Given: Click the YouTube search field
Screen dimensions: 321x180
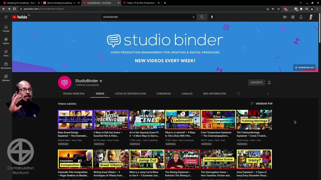Looking at the screenshot, I should (x=147, y=17).
